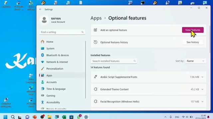Click the Settings sidebar scrollbar
Image resolution: width=213 pixels, height=119 pixels.
click(x=86, y=70)
